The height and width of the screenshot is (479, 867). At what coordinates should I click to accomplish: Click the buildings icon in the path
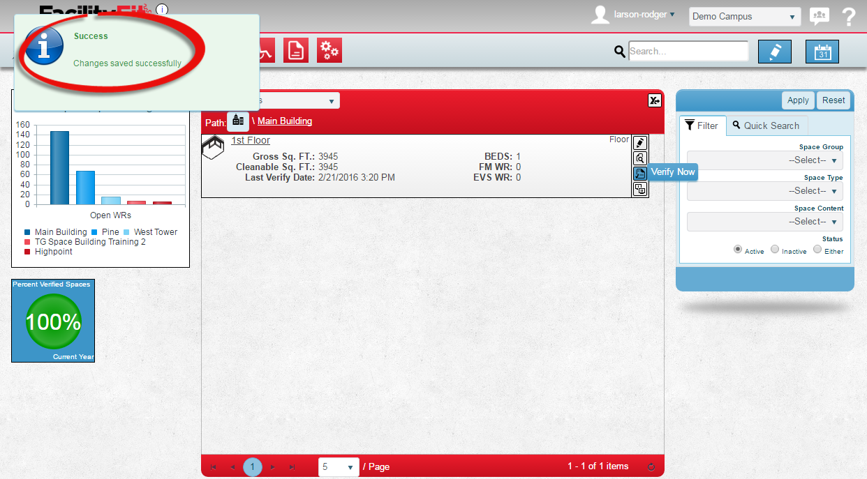[238, 121]
